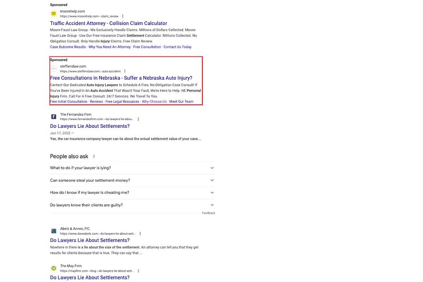Expand 'Do lawyers know their clients are guilty?'
The height and width of the screenshot is (282, 423).
(132, 205)
